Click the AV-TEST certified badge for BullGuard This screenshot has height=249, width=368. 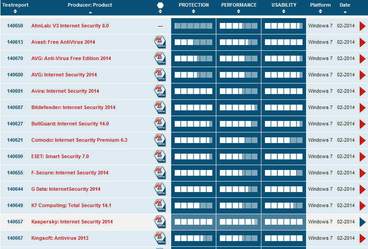point(160,124)
